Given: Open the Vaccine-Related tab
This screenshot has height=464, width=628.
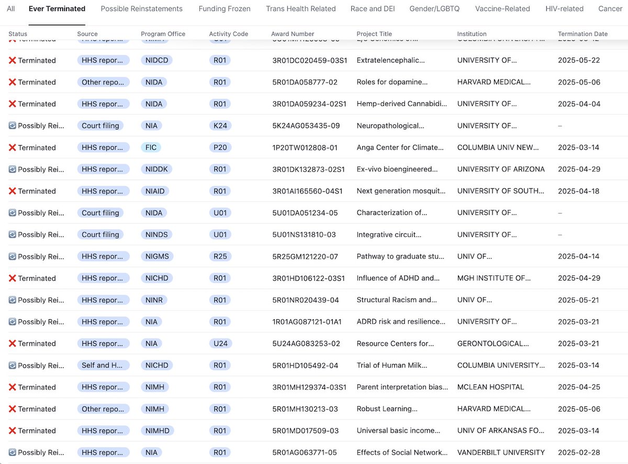Looking at the screenshot, I should 502,9.
